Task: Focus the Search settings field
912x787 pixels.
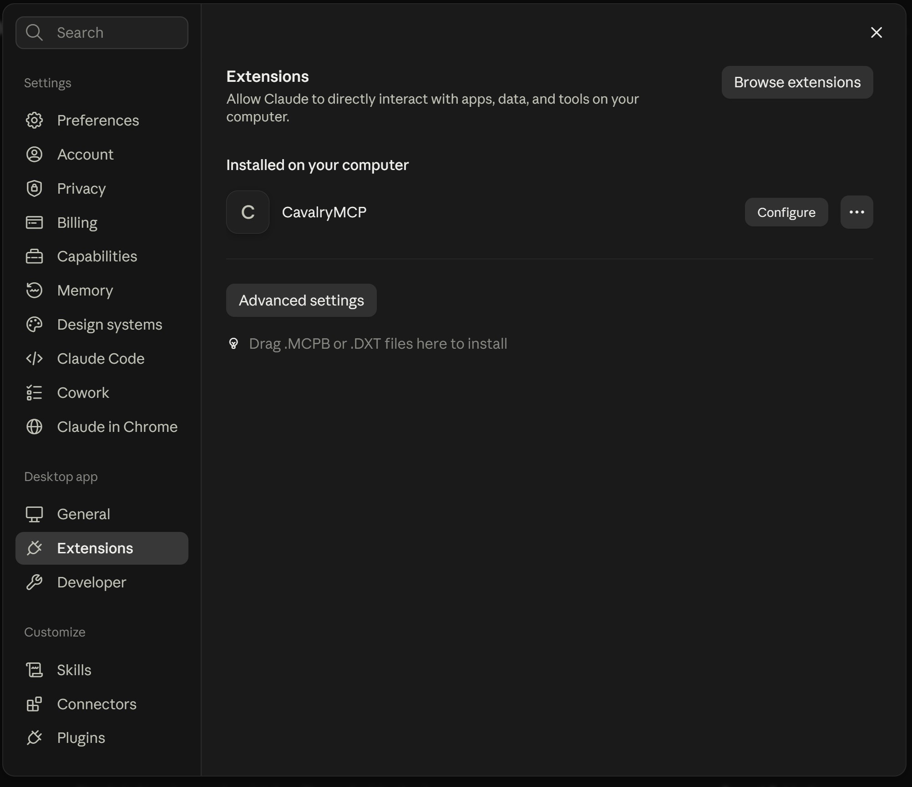Action: 102,33
